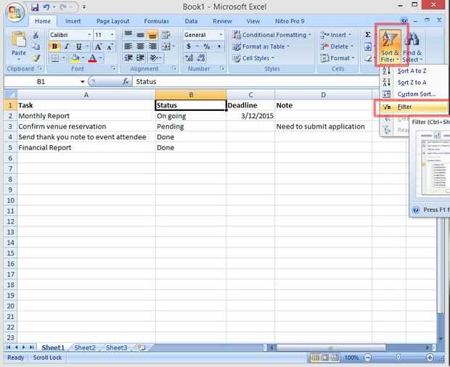Open the Orientation text rotation tool

(x=155, y=58)
